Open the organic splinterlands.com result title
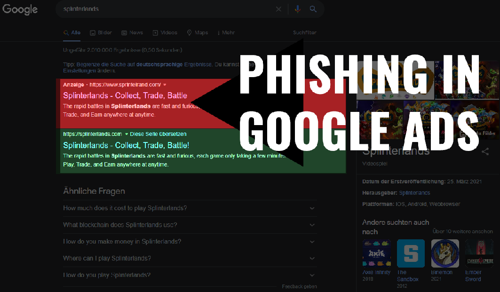This screenshot has width=500, height=292. [126, 145]
